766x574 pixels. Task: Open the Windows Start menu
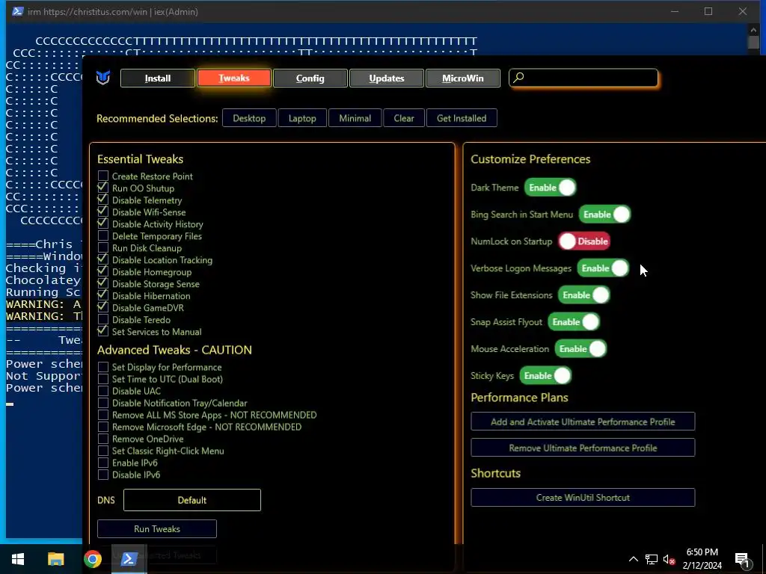coord(18,559)
